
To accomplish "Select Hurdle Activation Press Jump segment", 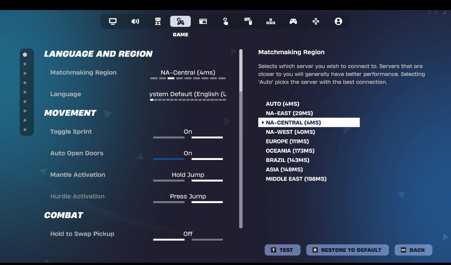I will 207,202.
